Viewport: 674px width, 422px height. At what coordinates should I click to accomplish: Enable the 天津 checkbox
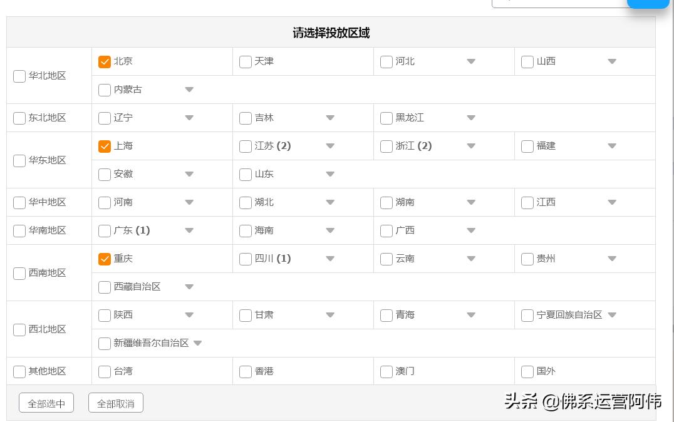pyautogui.click(x=246, y=61)
